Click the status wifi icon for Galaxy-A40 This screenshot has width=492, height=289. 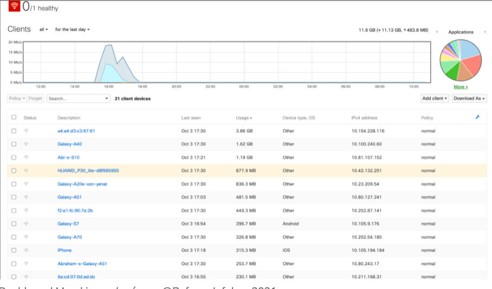pyautogui.click(x=27, y=144)
